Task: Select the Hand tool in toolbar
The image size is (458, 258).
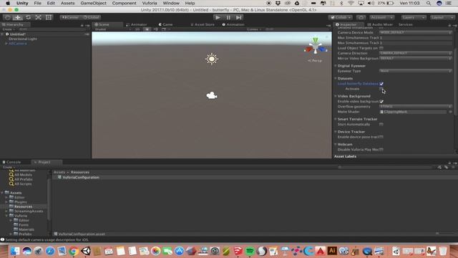Action: (x=8, y=17)
